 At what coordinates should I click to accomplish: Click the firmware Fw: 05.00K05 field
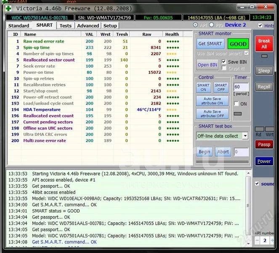[158, 18]
